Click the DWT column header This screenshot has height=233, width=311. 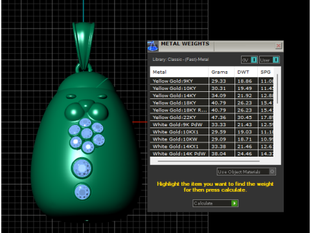[246, 72]
